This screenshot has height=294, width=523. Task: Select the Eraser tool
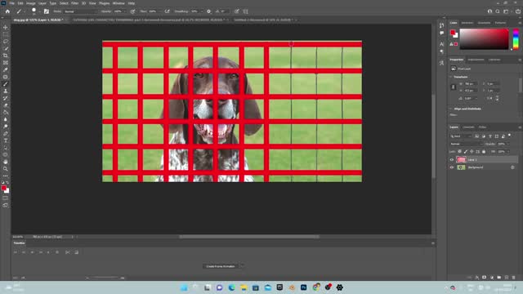(x=6, y=105)
